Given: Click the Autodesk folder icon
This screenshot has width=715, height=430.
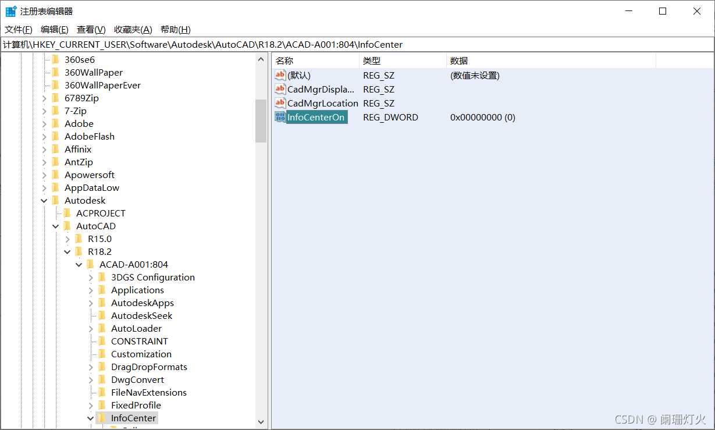Looking at the screenshot, I should 55,200.
